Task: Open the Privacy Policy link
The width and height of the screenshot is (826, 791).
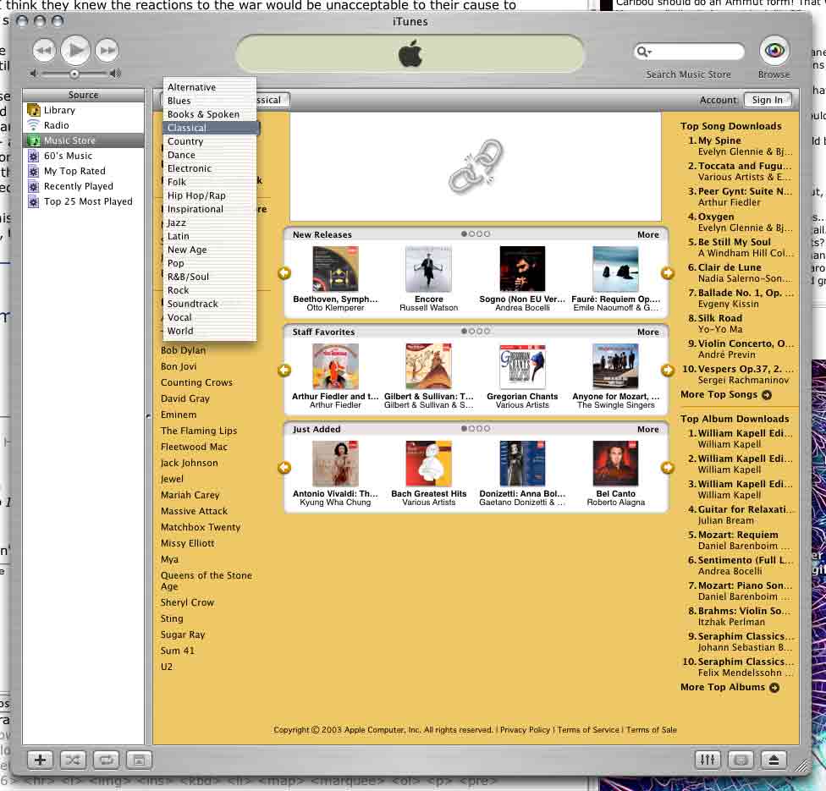Action: 525,730
